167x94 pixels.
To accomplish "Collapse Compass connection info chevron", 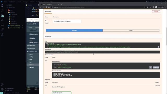I will coord(28,27).
